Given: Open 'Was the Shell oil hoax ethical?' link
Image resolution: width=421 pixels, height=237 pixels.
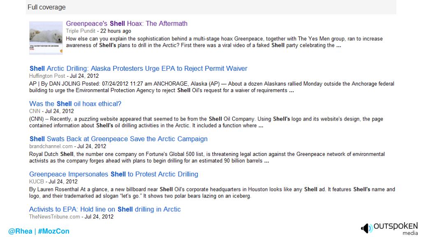Looking at the screenshot, I should [x=75, y=104].
